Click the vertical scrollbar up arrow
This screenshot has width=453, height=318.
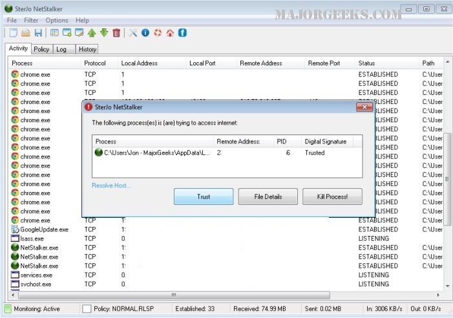[447, 62]
